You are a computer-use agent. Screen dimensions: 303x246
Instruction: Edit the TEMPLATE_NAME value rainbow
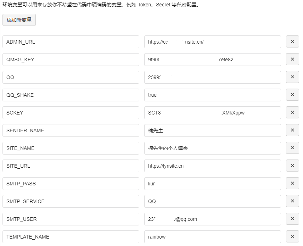click(212, 237)
